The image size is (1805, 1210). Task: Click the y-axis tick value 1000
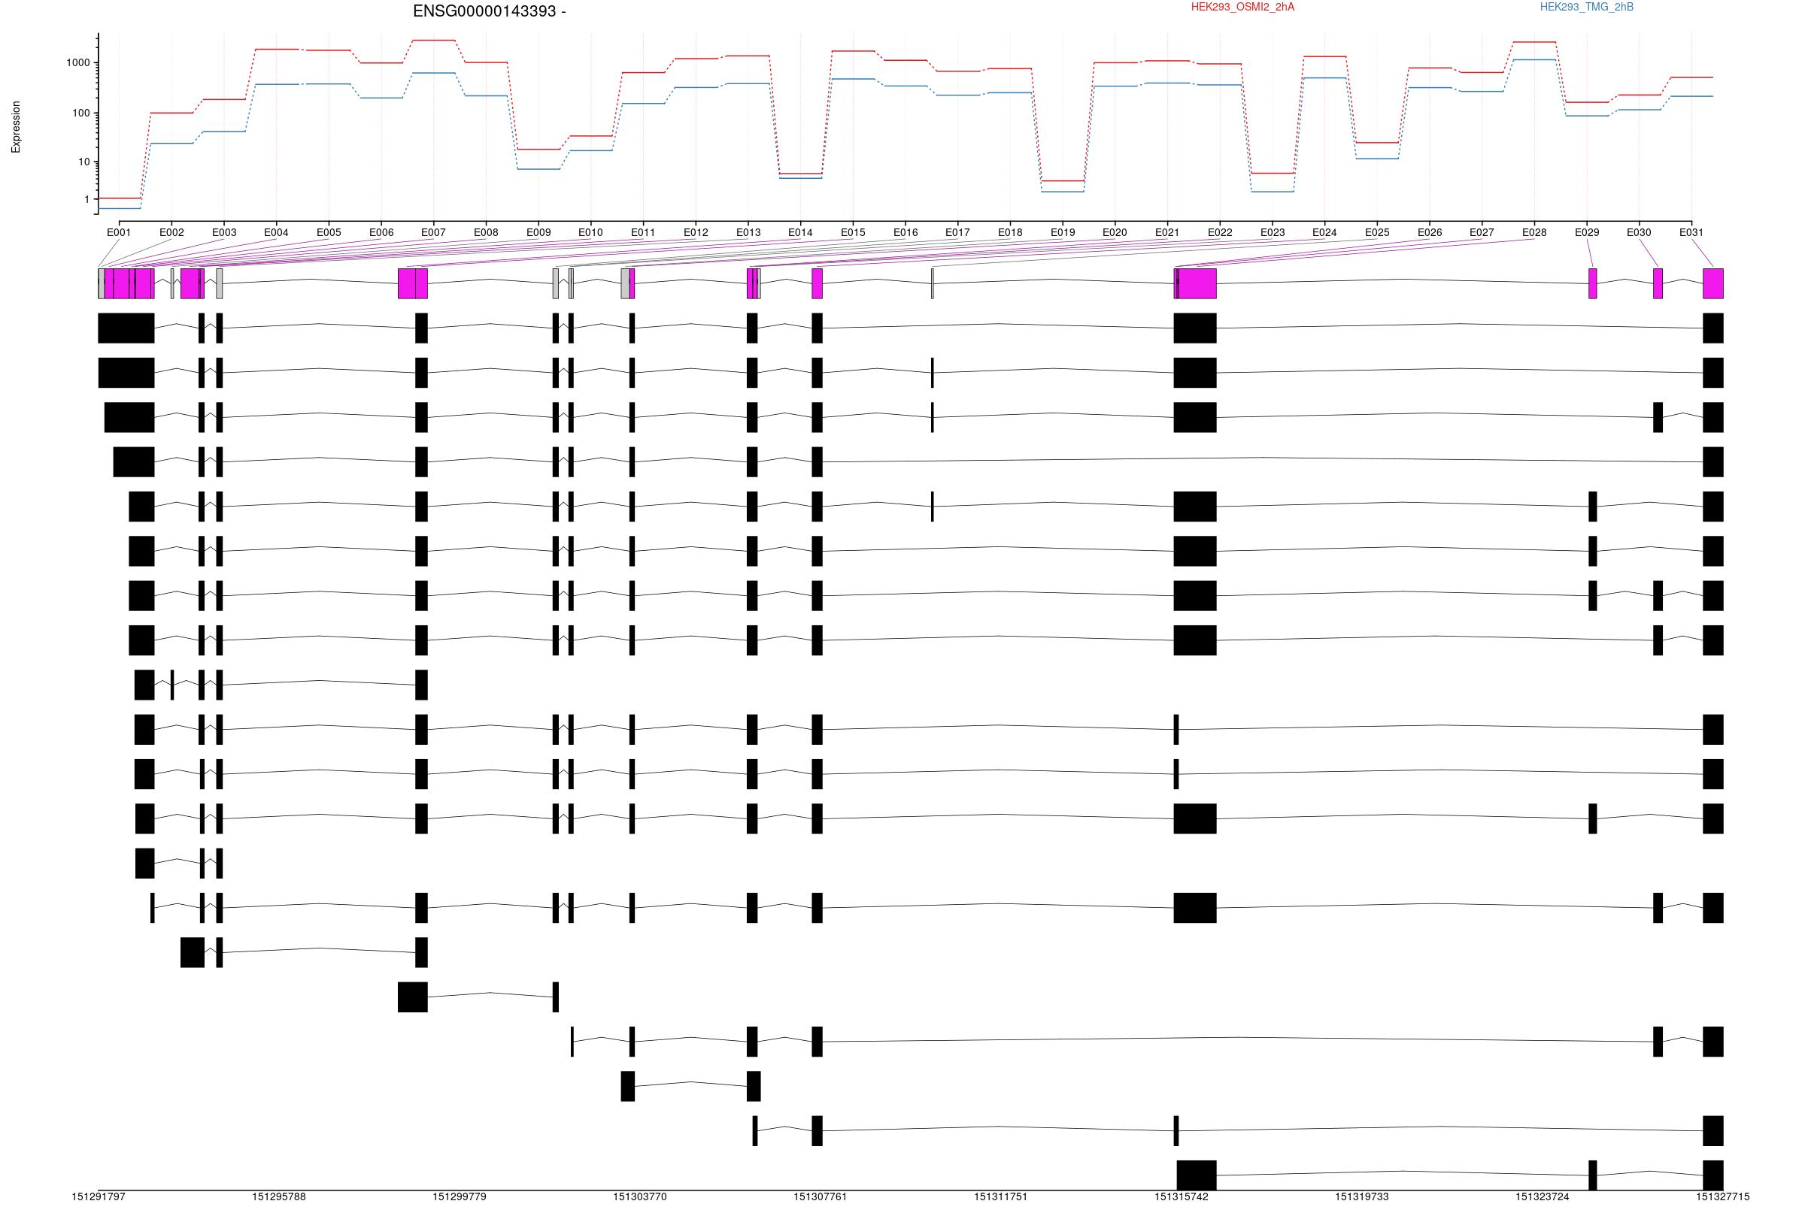point(78,63)
